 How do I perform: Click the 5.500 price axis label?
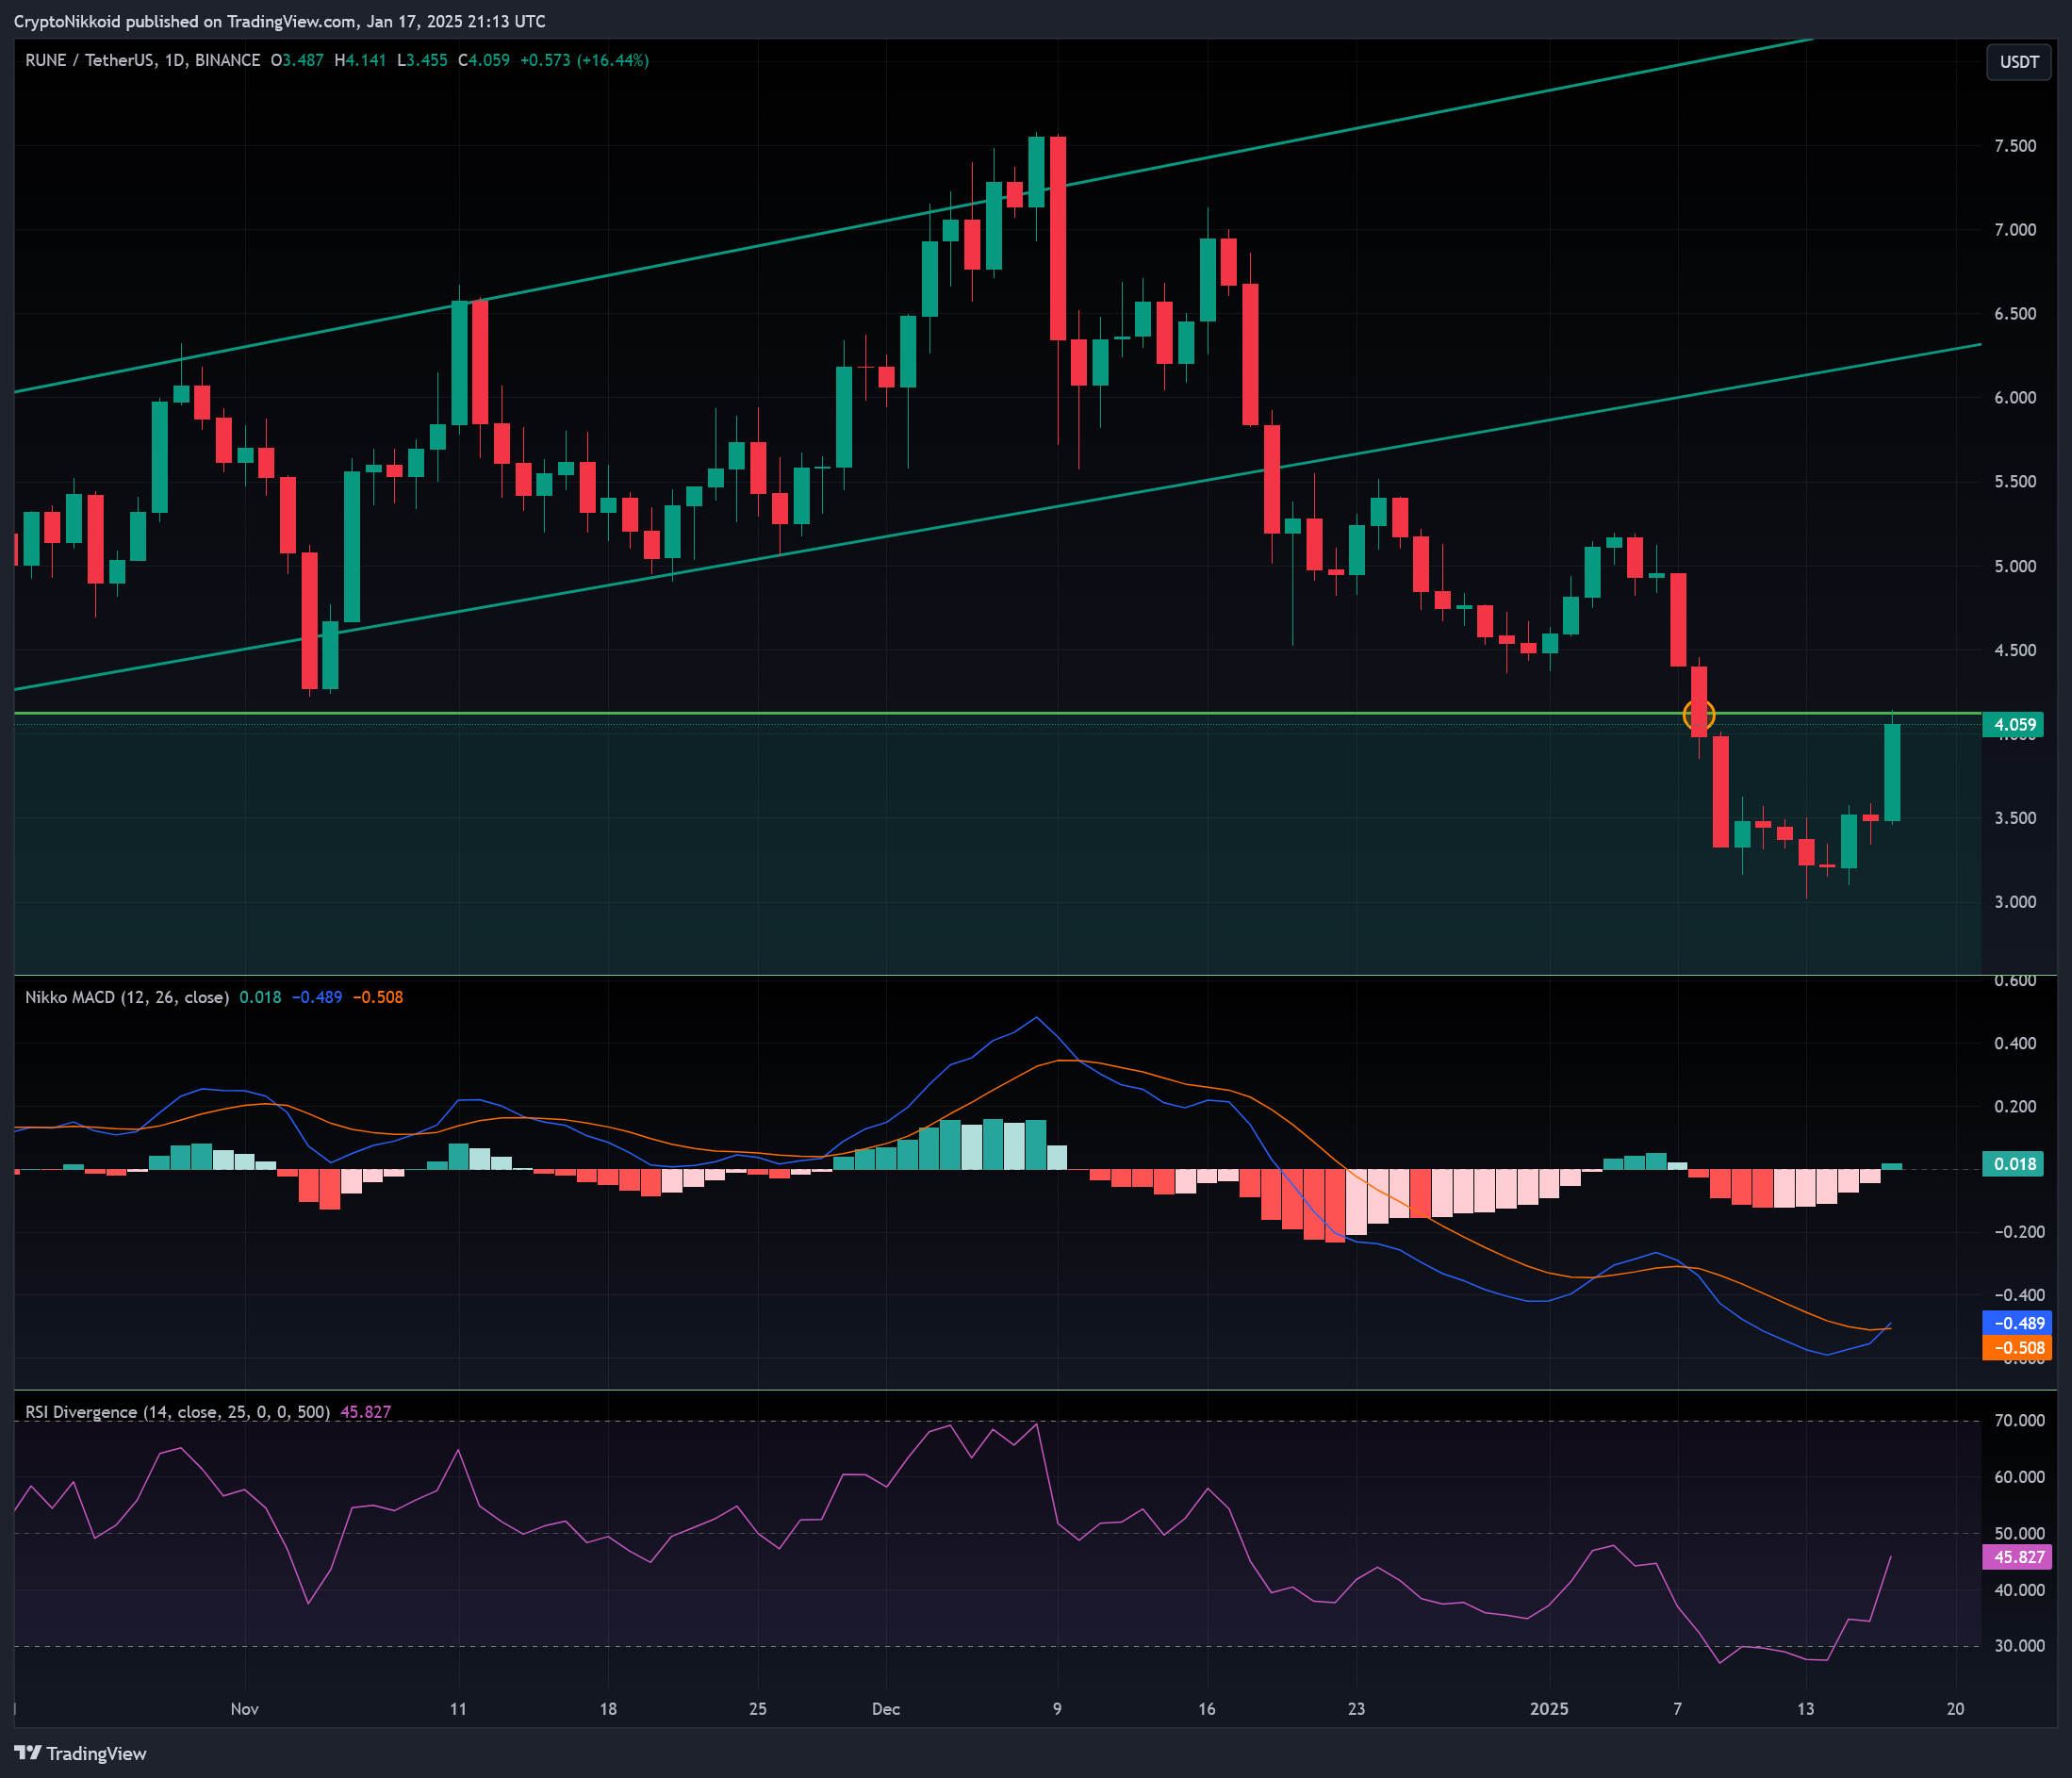2015,482
